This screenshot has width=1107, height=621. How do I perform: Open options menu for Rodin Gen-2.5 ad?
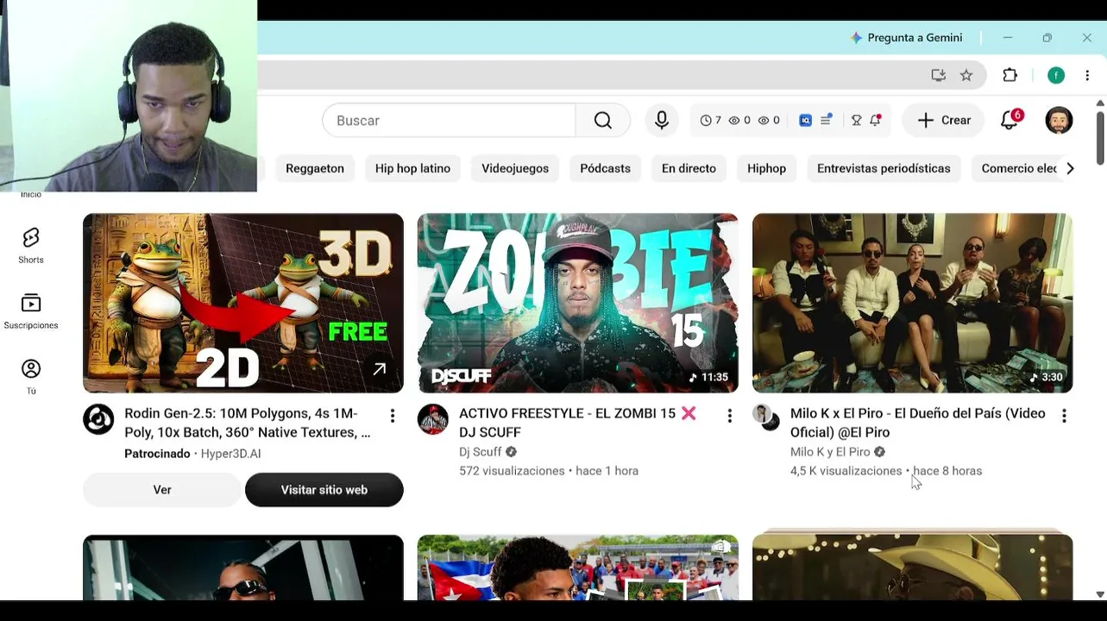(x=393, y=417)
